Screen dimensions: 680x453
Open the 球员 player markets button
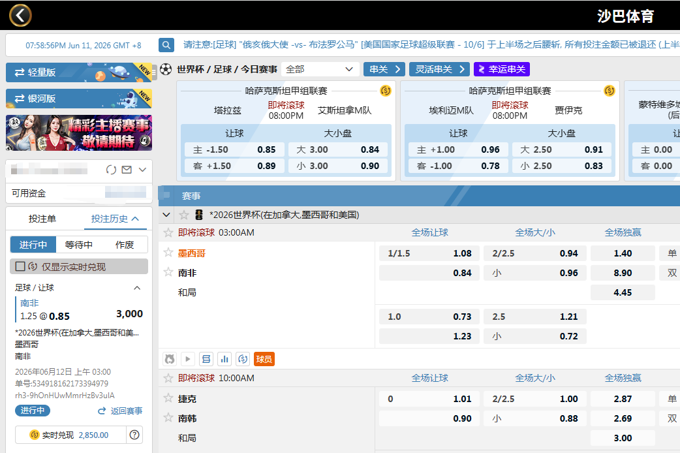point(264,359)
